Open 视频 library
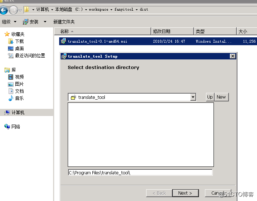The image size is (257, 201). pos(20,77)
